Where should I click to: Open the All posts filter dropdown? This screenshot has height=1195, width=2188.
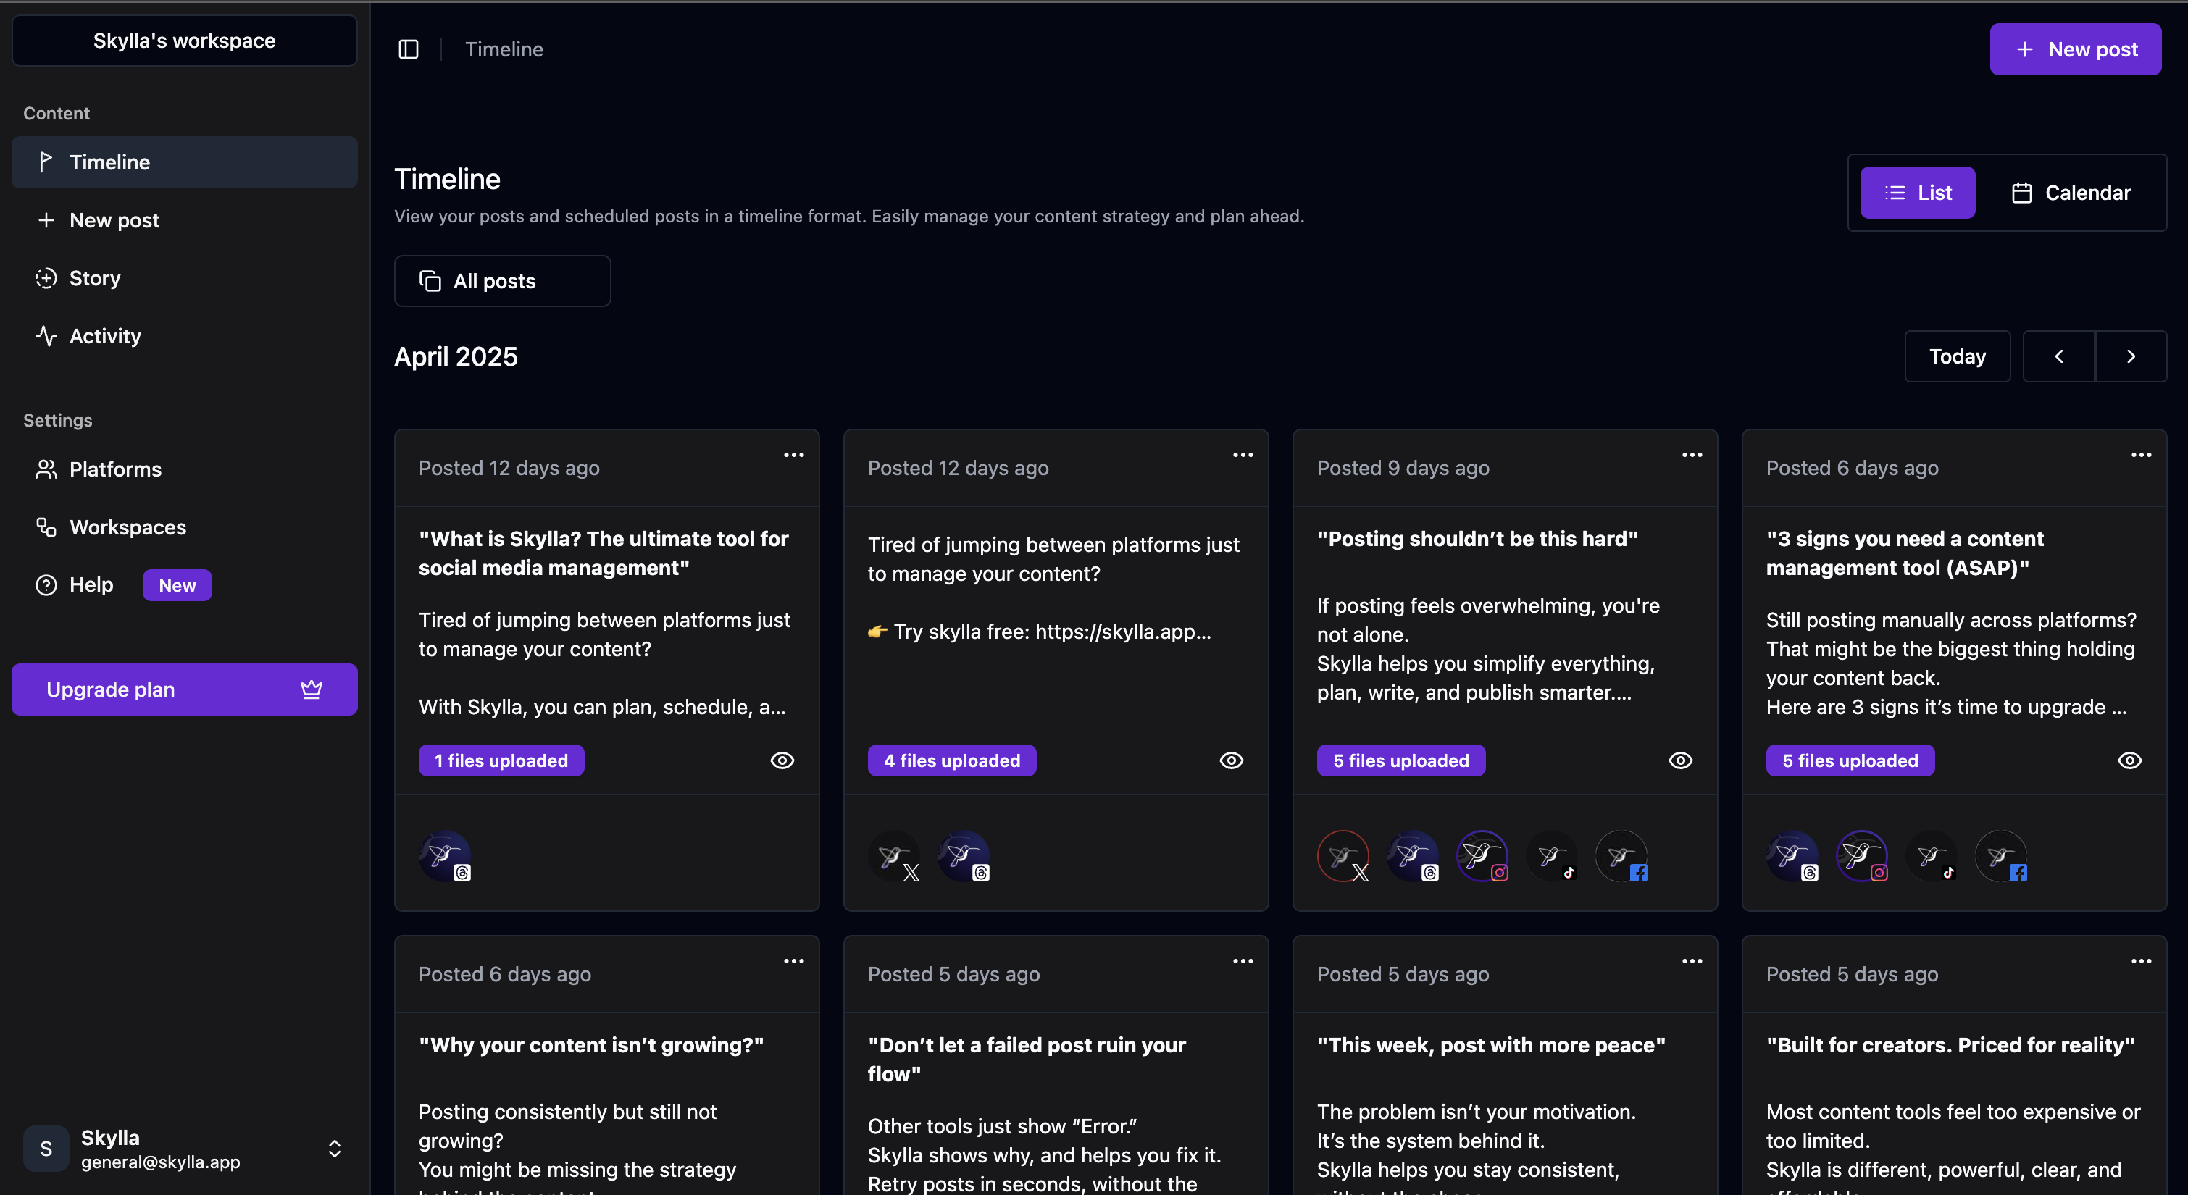[x=502, y=281]
